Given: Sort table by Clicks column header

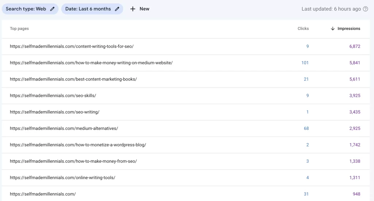Looking at the screenshot, I should coord(303,28).
